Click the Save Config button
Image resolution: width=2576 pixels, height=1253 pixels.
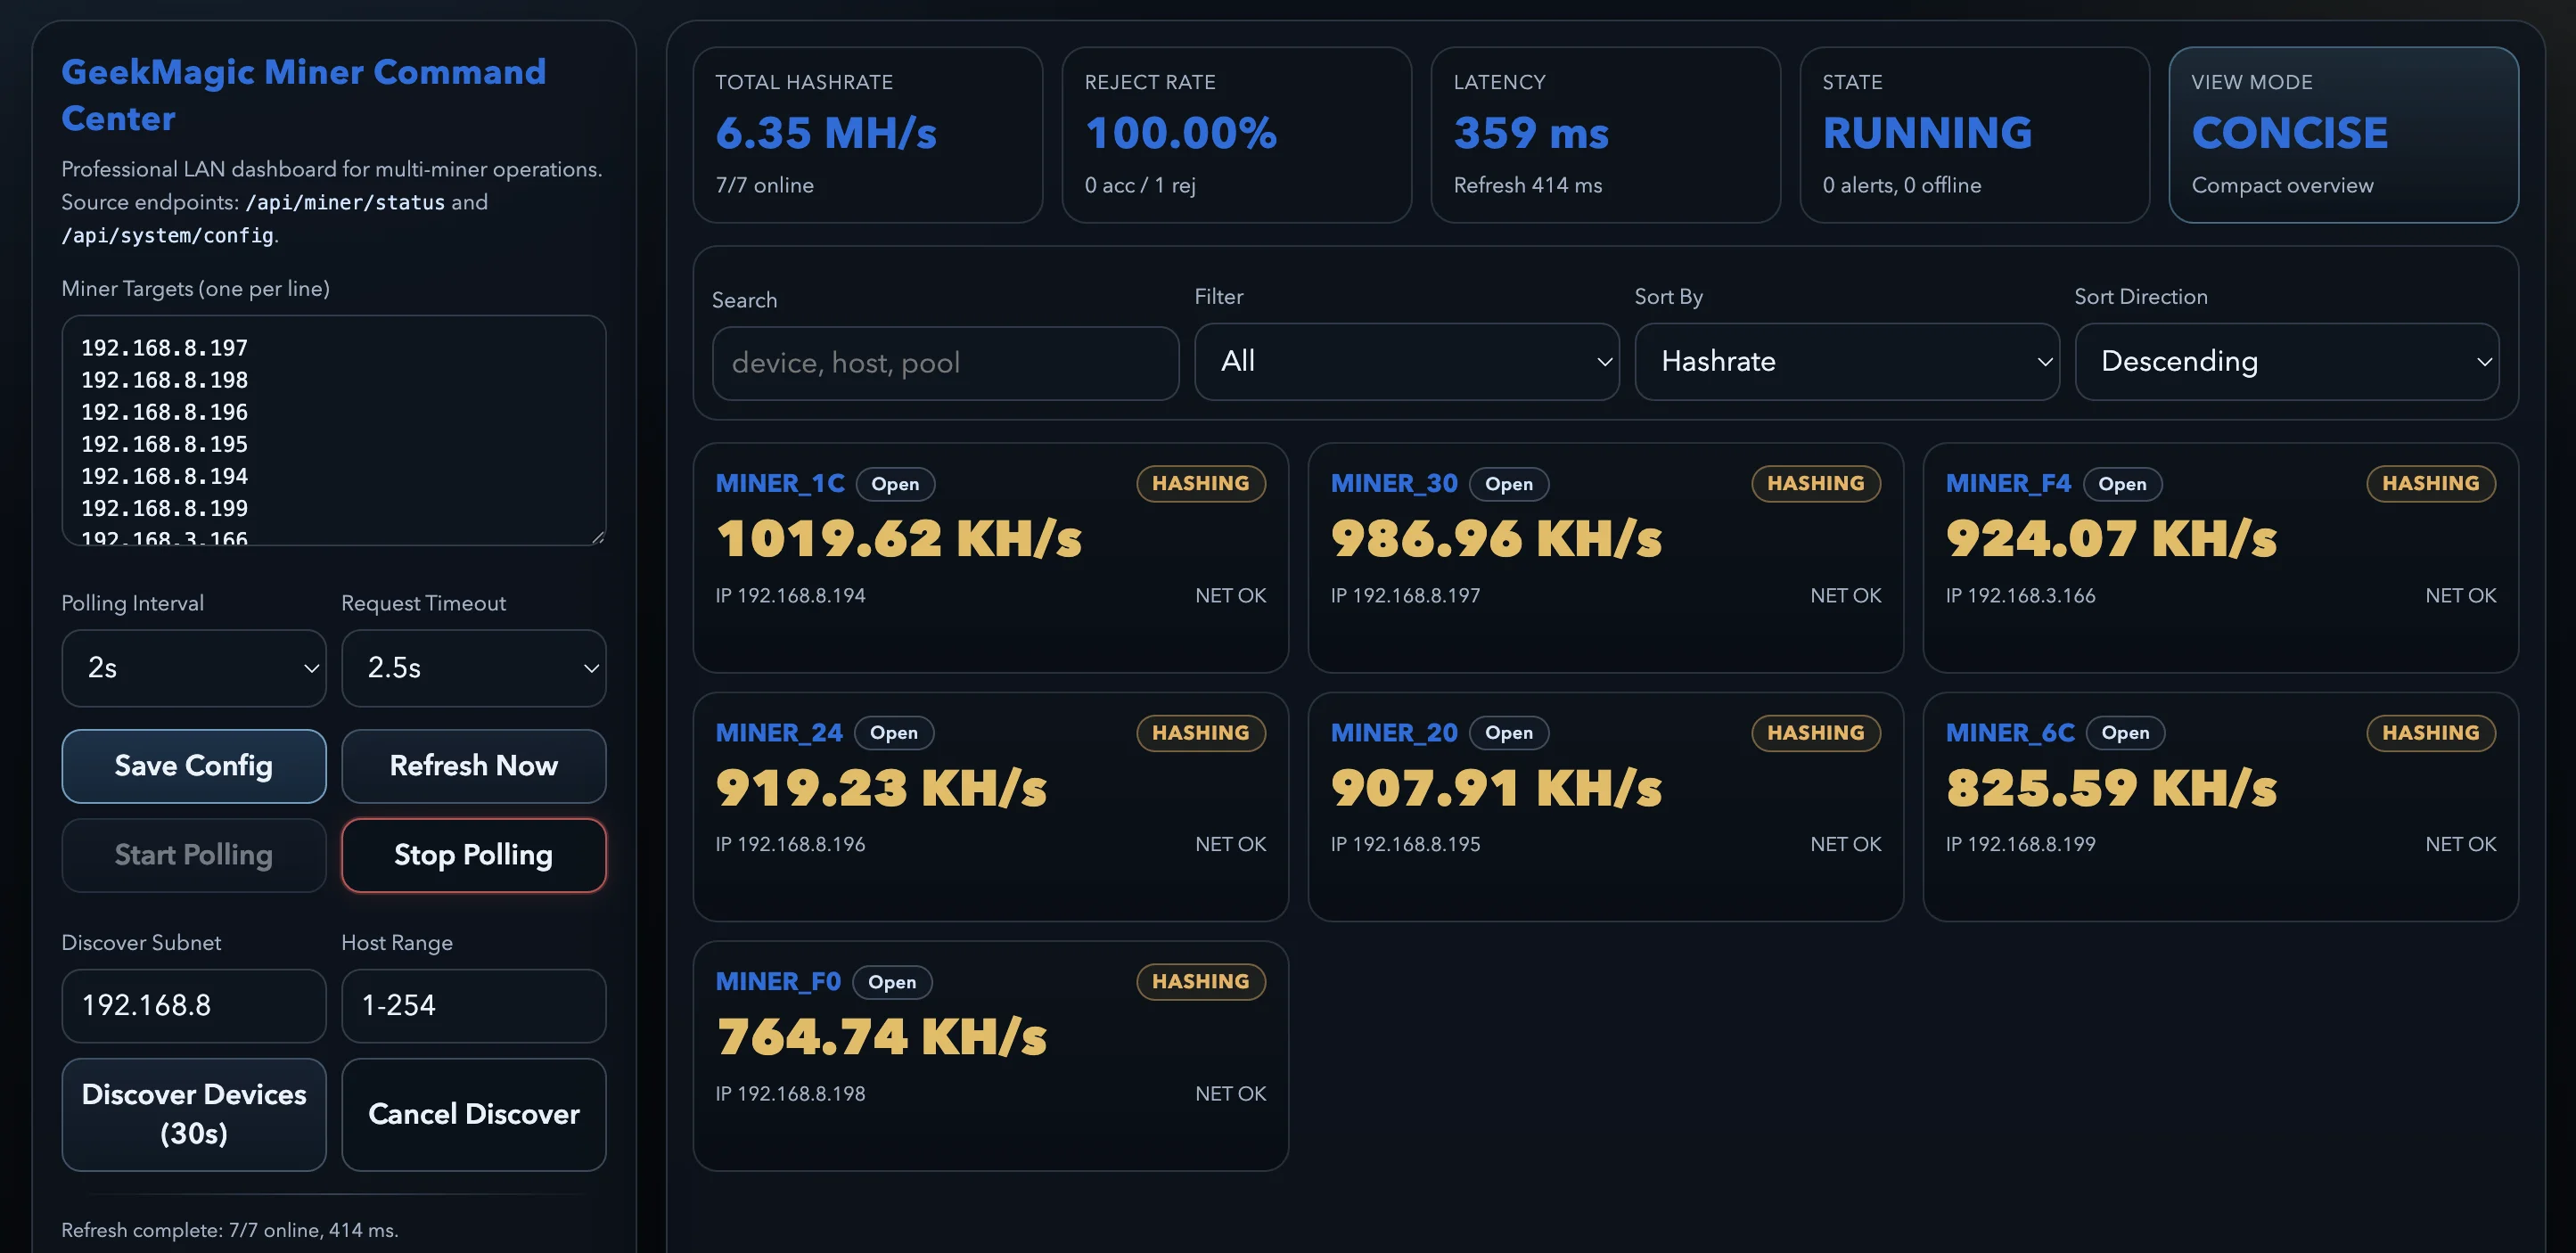(x=193, y=766)
